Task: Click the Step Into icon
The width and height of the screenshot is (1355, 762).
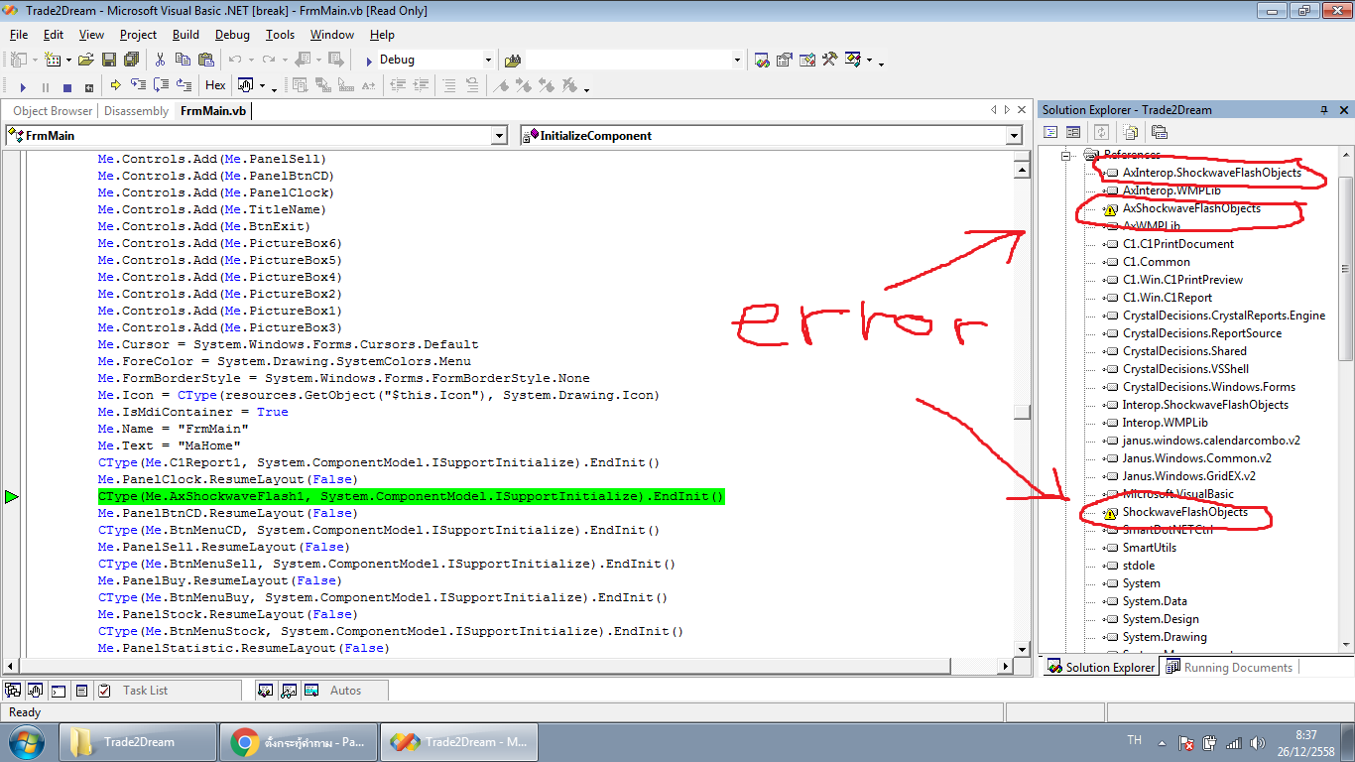Action: tap(139, 85)
